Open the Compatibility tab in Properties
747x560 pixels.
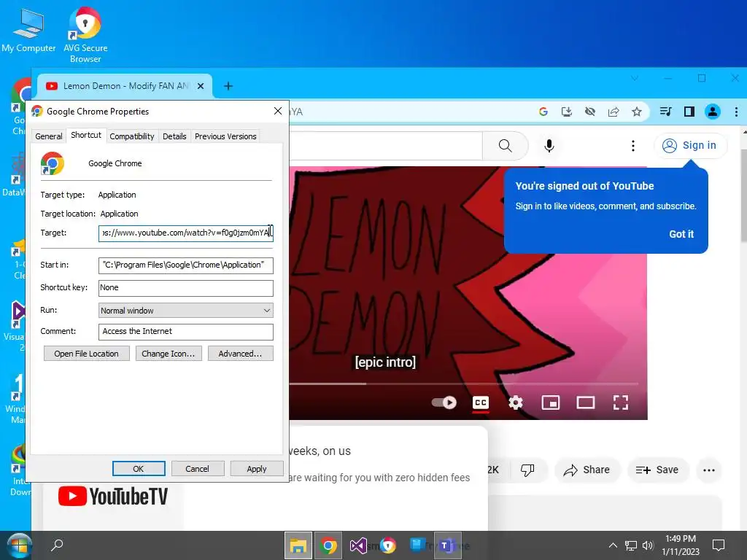click(132, 136)
